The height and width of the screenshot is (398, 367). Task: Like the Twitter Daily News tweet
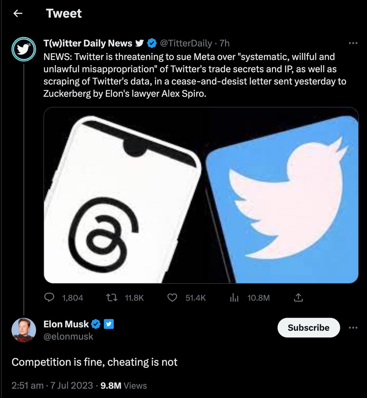pyautogui.click(x=172, y=298)
